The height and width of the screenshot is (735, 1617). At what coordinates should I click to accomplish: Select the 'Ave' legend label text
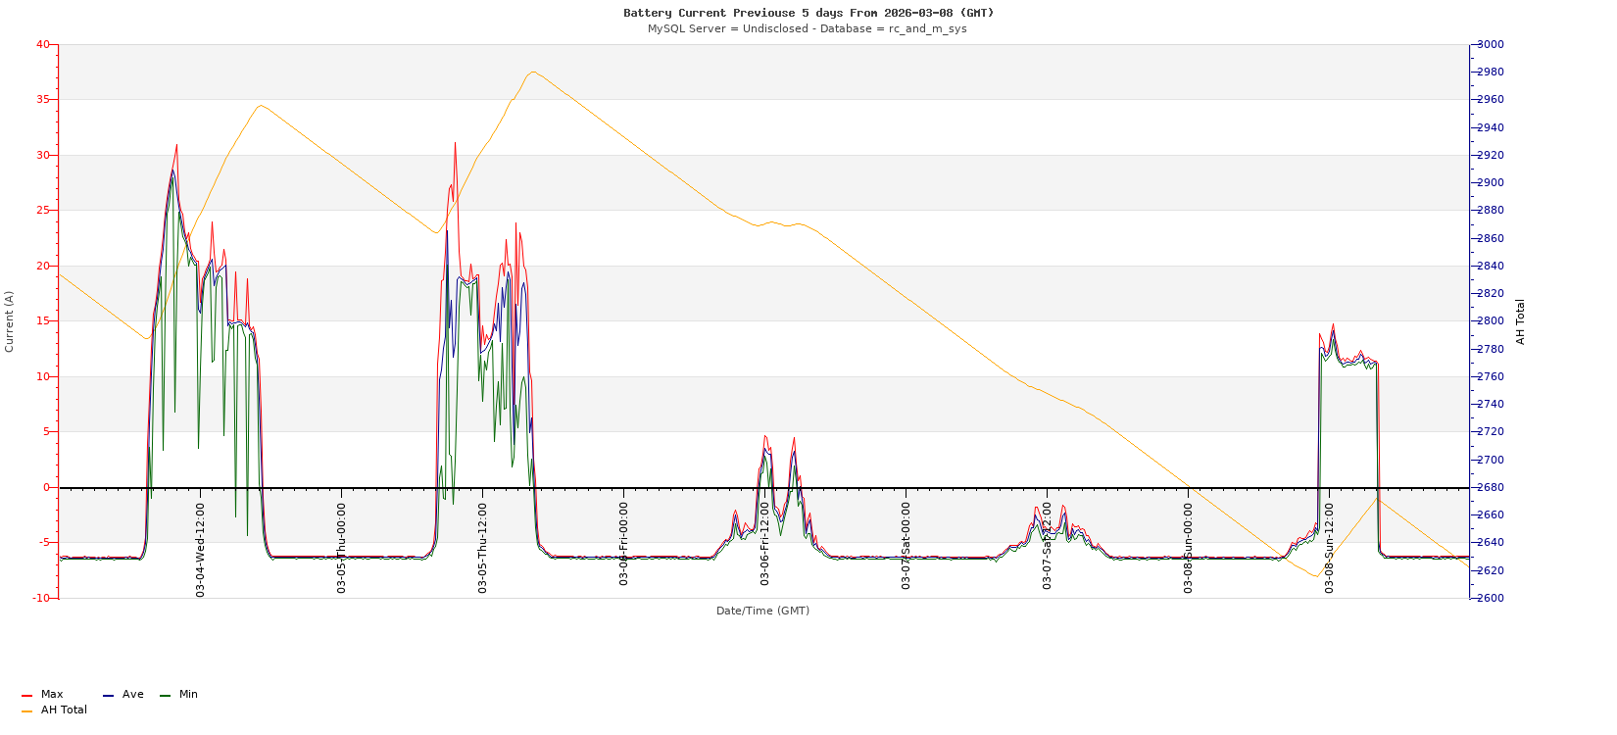[132, 695]
